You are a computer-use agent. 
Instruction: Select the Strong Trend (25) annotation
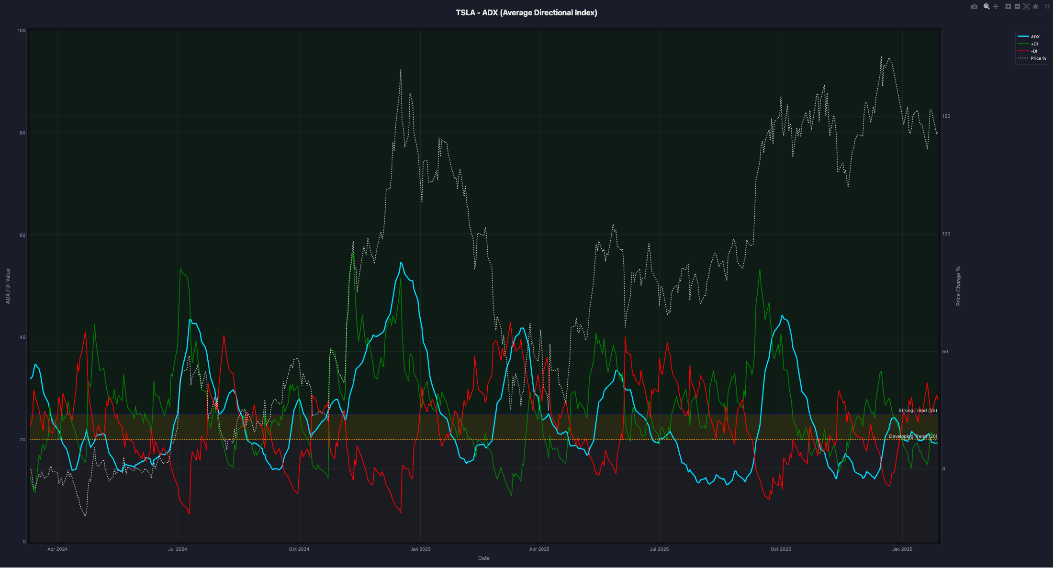[x=918, y=411]
